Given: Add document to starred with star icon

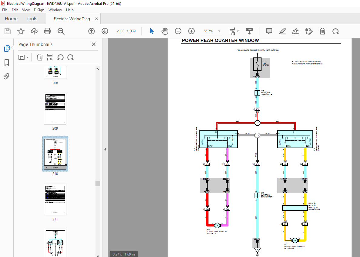Looking at the screenshot, I should 21,31.
